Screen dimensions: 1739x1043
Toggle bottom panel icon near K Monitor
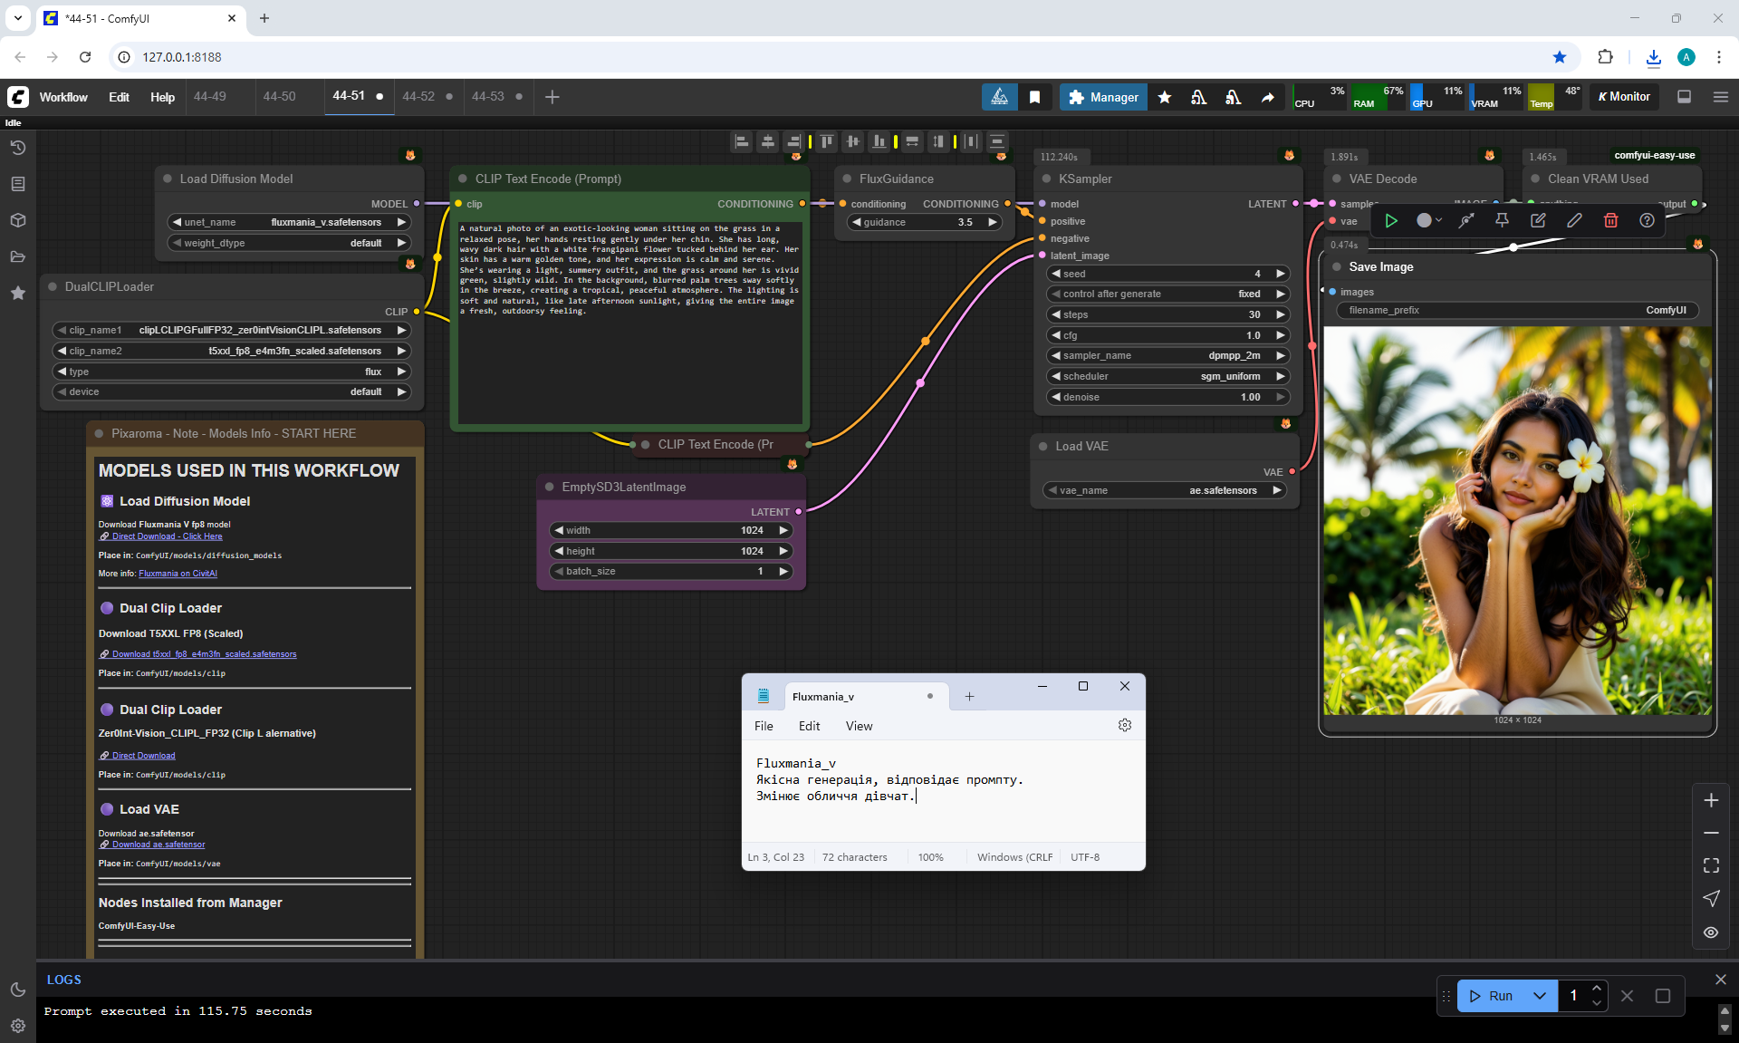click(x=1685, y=97)
